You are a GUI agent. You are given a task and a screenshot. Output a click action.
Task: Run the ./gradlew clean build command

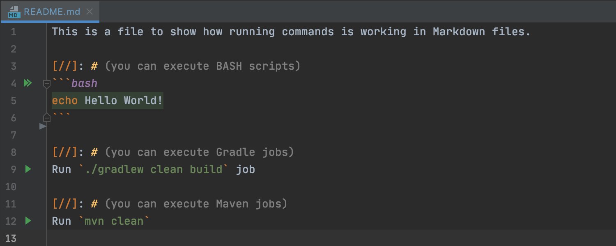pos(28,169)
